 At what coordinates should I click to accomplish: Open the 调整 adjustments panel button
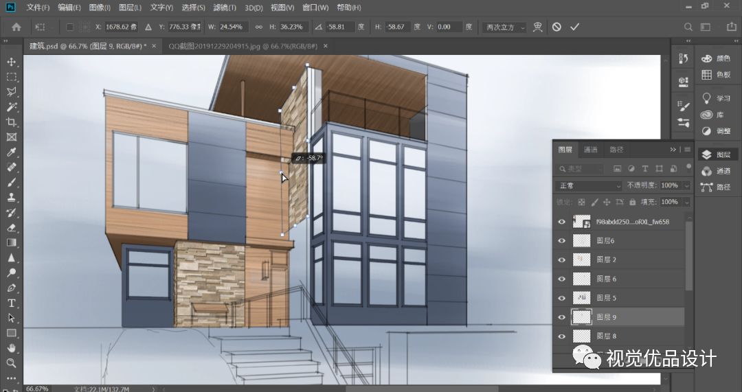pos(717,131)
